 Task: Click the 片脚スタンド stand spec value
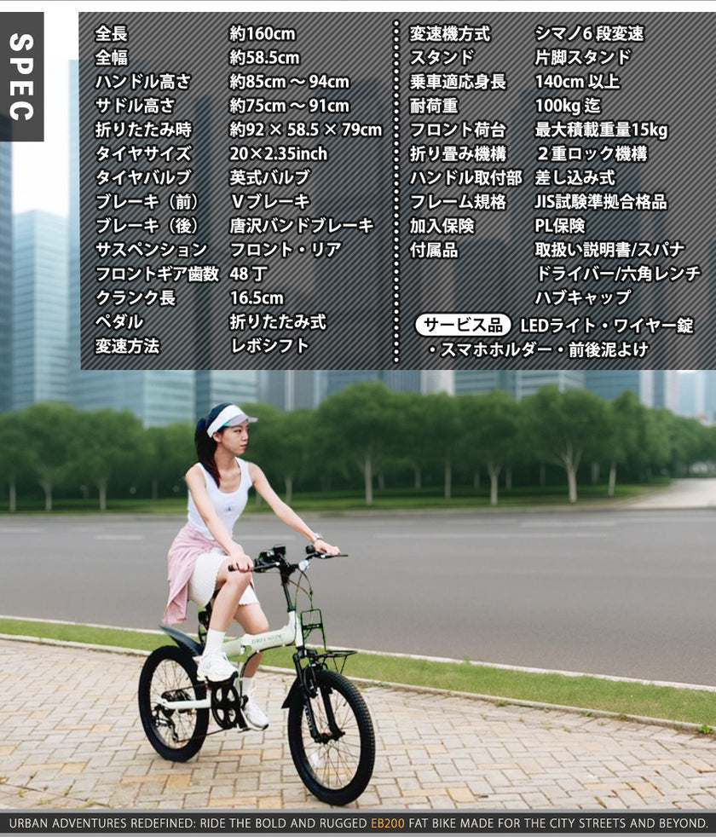coord(582,58)
